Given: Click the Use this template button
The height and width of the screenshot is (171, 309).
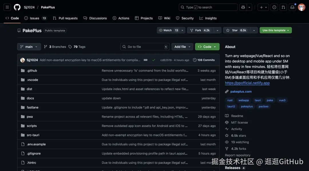Looking at the screenshot, I should (x=276, y=30).
